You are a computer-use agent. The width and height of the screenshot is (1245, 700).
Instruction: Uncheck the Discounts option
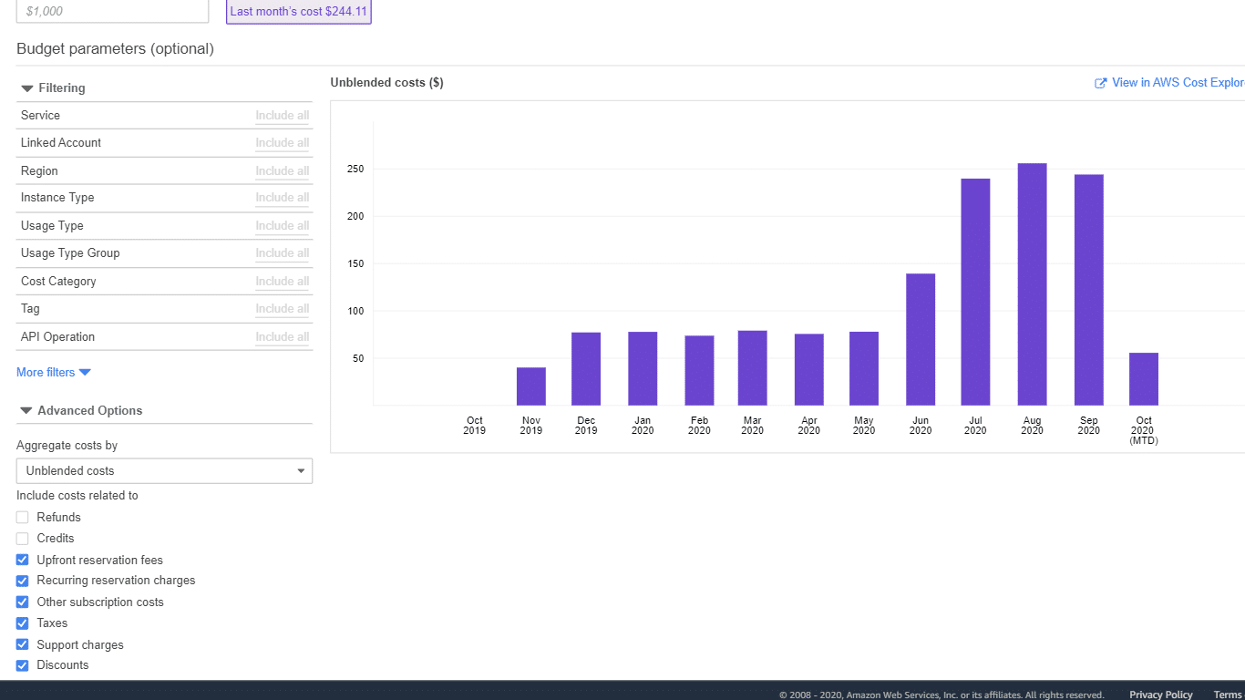22,664
